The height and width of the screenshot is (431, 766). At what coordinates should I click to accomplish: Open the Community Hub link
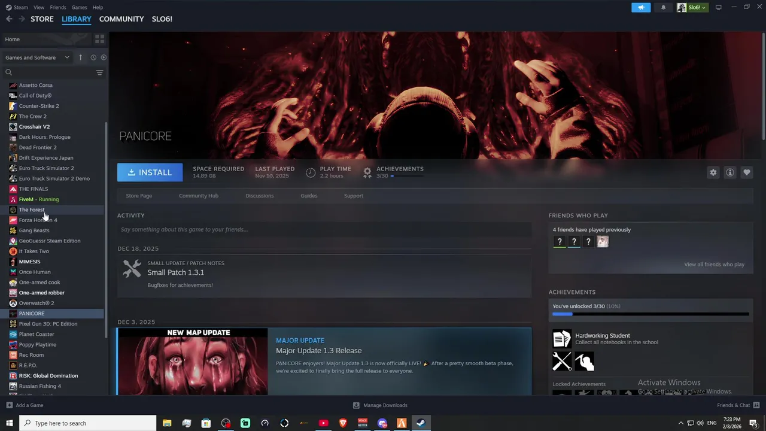pyautogui.click(x=199, y=196)
